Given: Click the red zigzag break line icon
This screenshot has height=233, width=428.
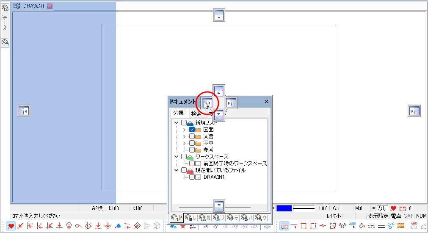Looking at the screenshot, I should coord(323,226).
